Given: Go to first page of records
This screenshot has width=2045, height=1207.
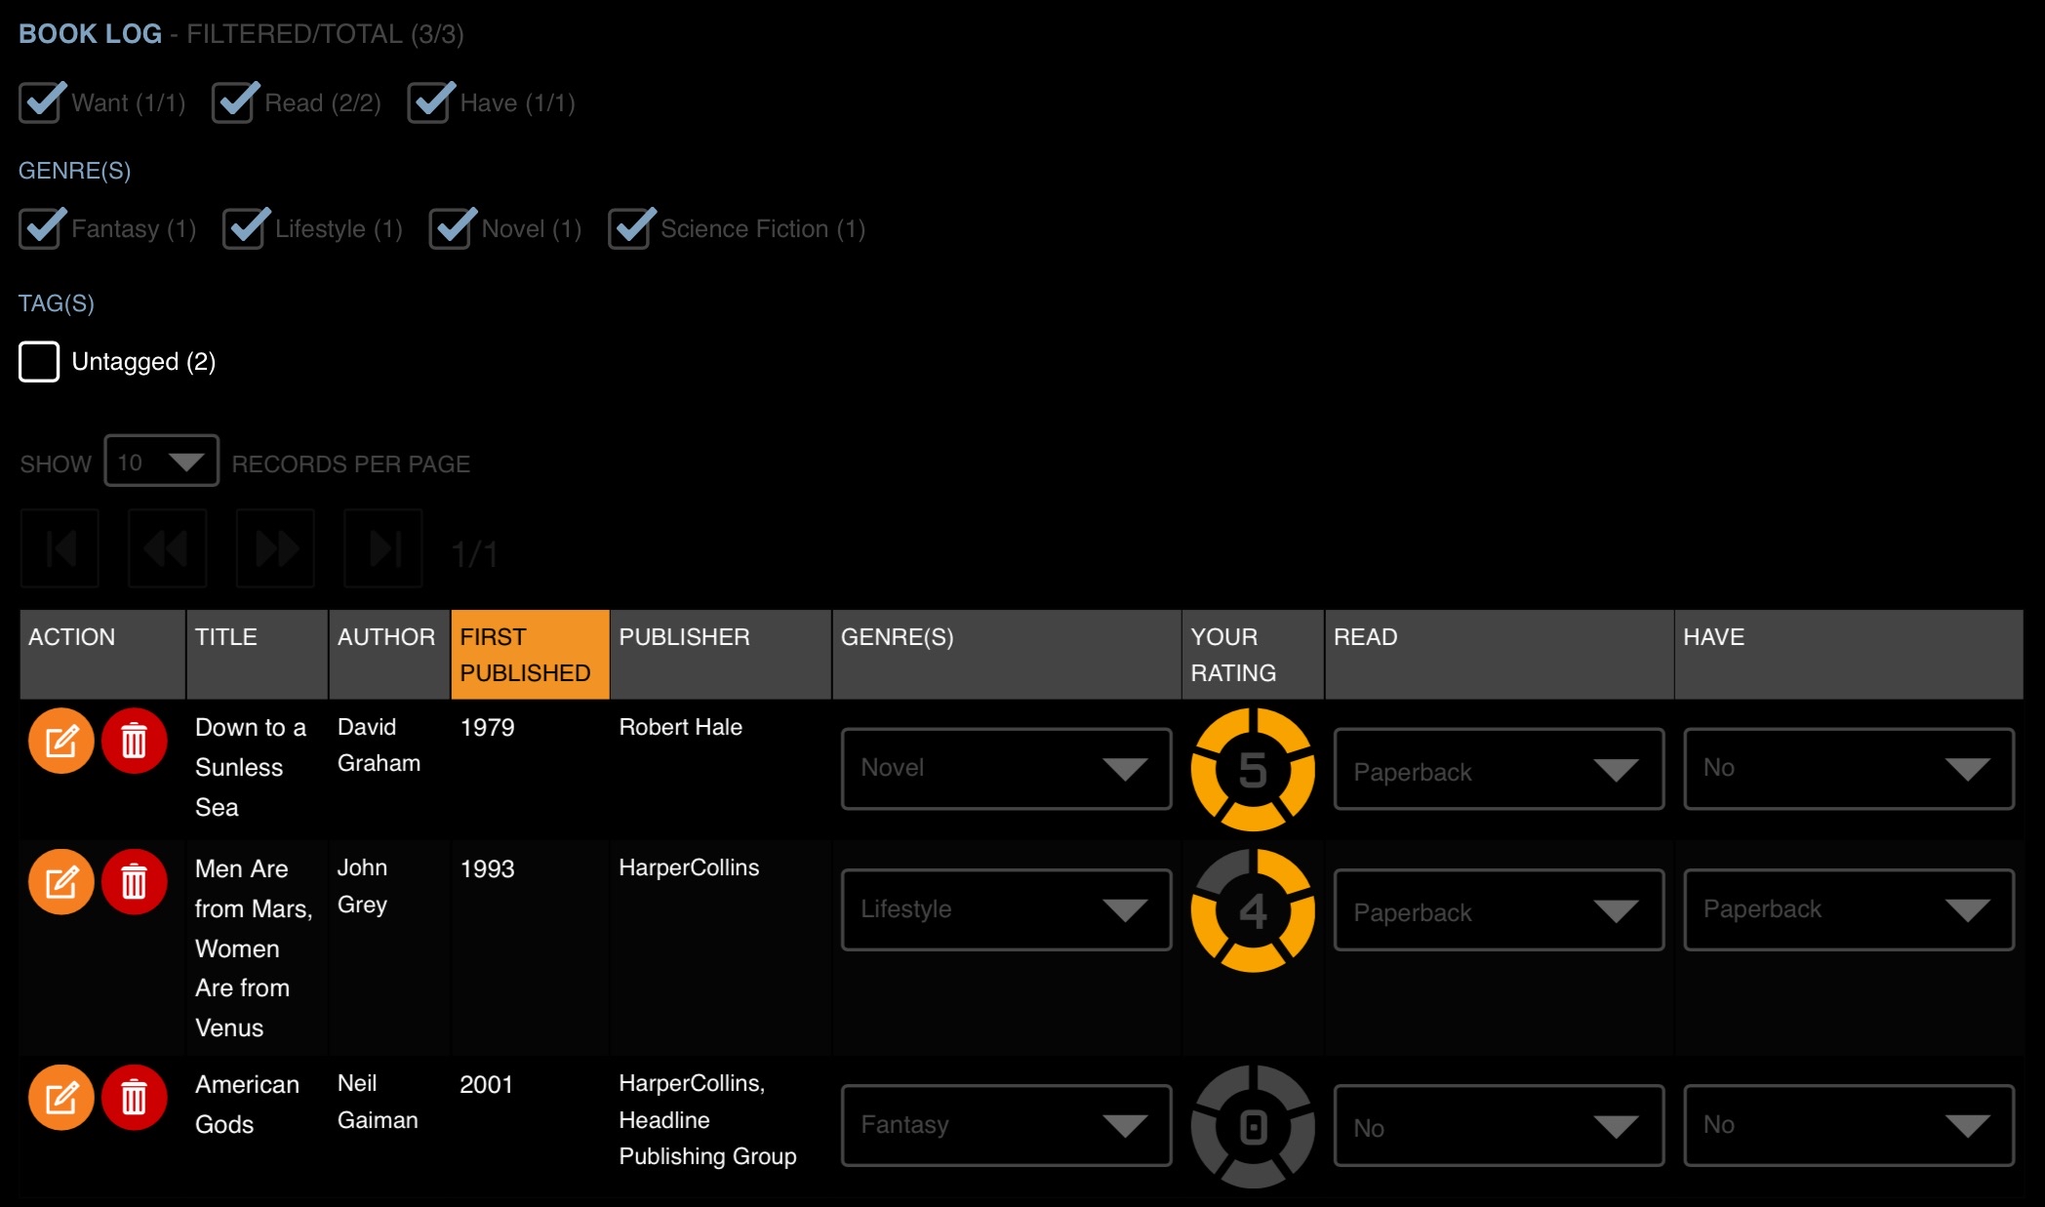Looking at the screenshot, I should [x=60, y=548].
